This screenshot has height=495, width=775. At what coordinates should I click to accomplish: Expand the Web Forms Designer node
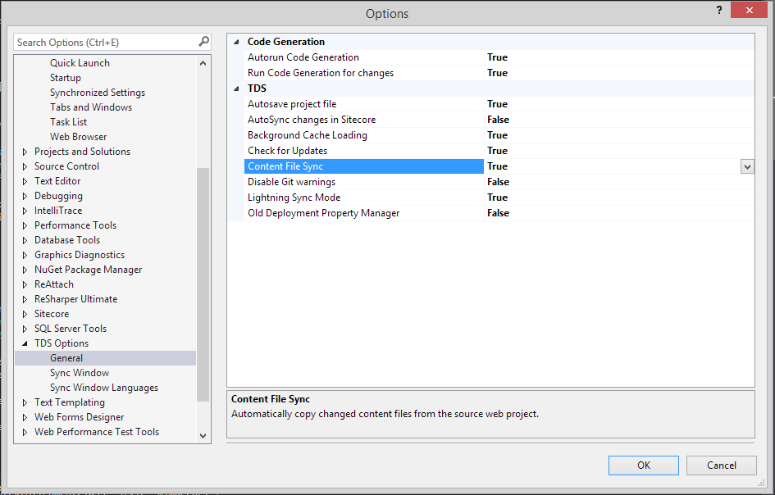(x=25, y=416)
